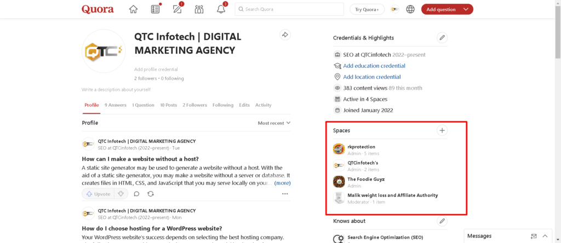Switch to the Following tab

[223, 105]
